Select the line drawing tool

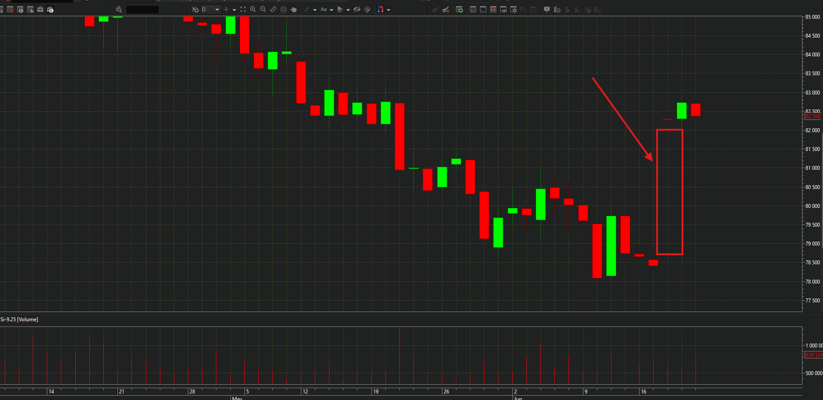[x=307, y=9]
